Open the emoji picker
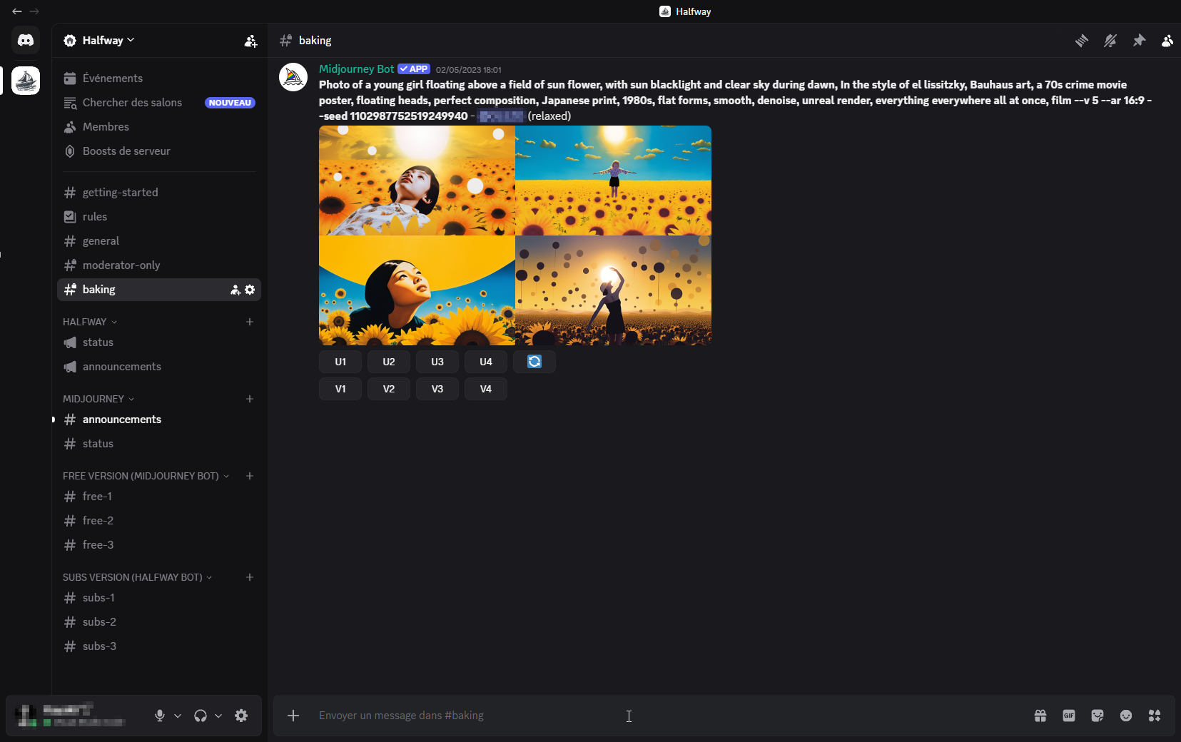Screen dimensions: 1181x742 (x=1126, y=716)
